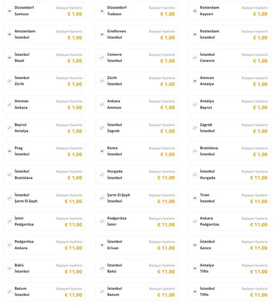Click the €11,00 price for İstanbul–Gence
The width and height of the screenshot is (274, 305).
coord(259,248)
